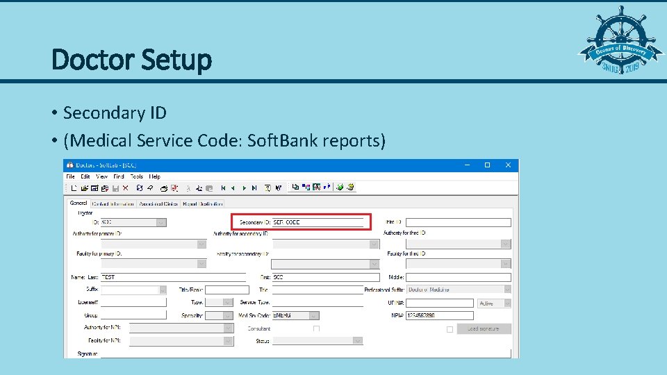Open Authority for secondary ID dropdown

coord(374,244)
